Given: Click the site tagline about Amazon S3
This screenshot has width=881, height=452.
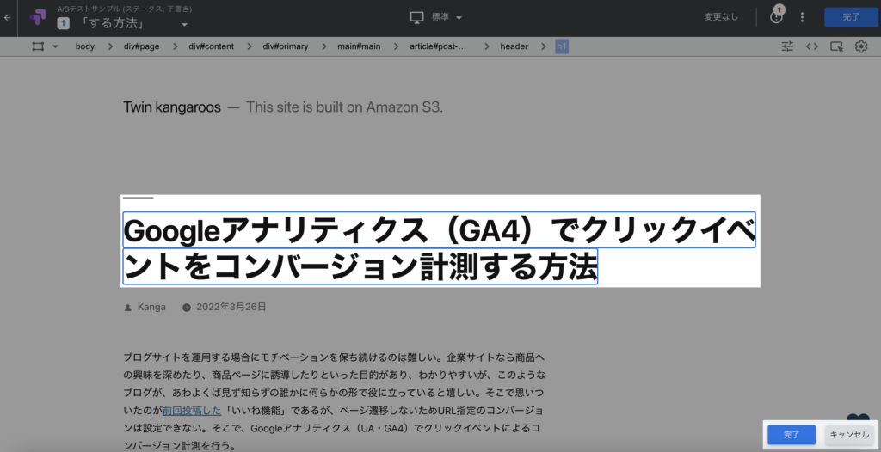Looking at the screenshot, I should (344, 107).
